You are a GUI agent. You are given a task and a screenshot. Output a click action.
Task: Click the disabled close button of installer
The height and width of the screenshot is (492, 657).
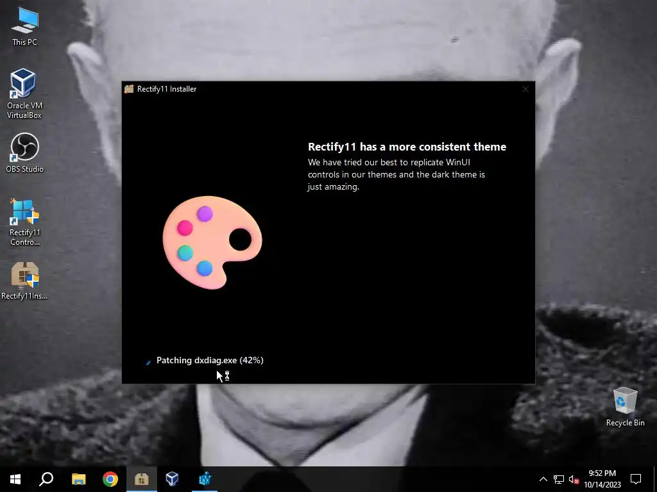pos(525,89)
